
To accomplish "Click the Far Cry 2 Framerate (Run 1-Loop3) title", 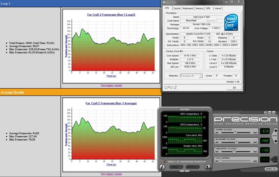I will click(x=111, y=15).
